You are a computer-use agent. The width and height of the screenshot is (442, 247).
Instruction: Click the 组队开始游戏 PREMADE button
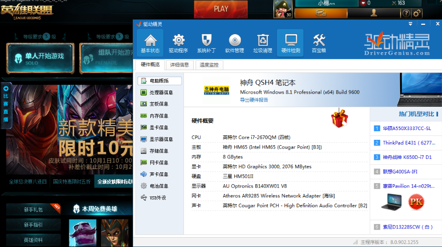[106, 58]
